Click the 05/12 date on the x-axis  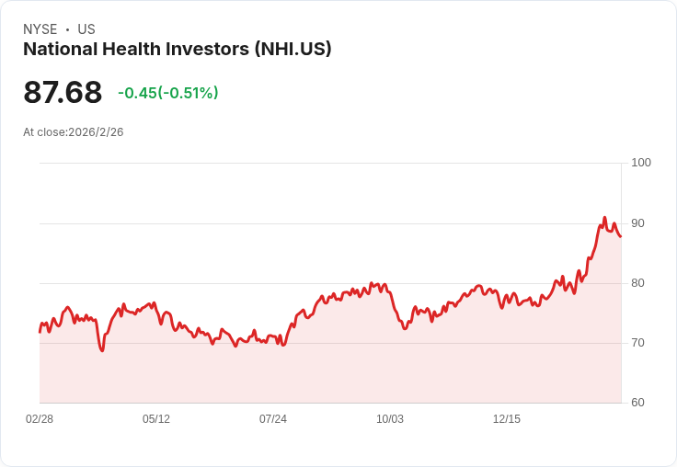click(156, 419)
